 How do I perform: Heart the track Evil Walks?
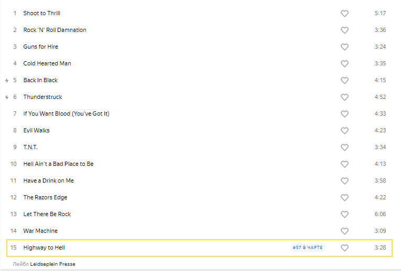(344, 131)
